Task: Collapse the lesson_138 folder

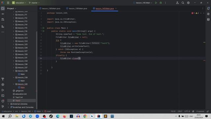Action: click(x=14, y=71)
